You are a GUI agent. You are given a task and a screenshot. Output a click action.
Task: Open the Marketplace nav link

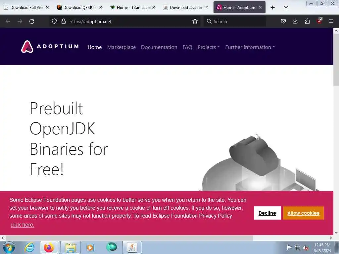(x=121, y=47)
